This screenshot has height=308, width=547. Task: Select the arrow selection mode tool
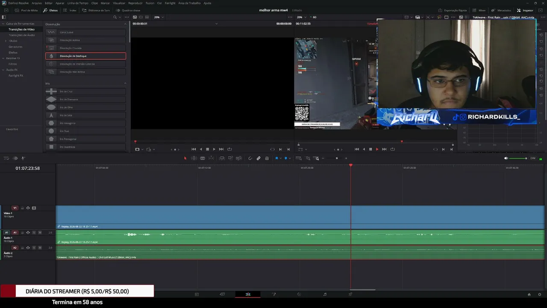click(x=185, y=158)
